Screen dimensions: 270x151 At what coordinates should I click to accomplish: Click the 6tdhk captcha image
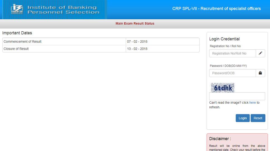(x=223, y=88)
